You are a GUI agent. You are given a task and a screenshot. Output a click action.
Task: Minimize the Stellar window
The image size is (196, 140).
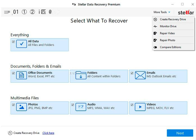pos(172,4)
